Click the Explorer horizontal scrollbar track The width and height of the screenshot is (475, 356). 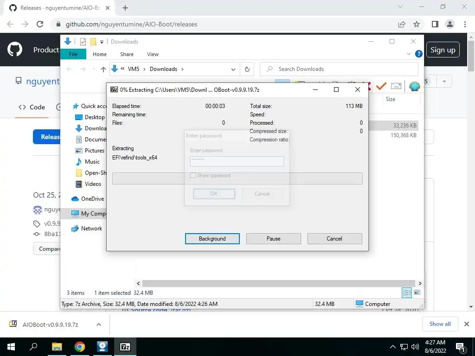pos(278,283)
